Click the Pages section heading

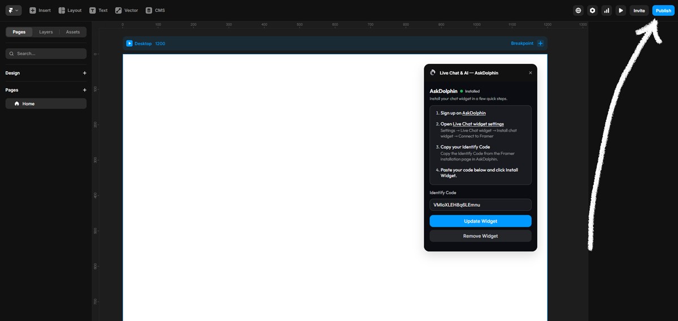point(12,90)
